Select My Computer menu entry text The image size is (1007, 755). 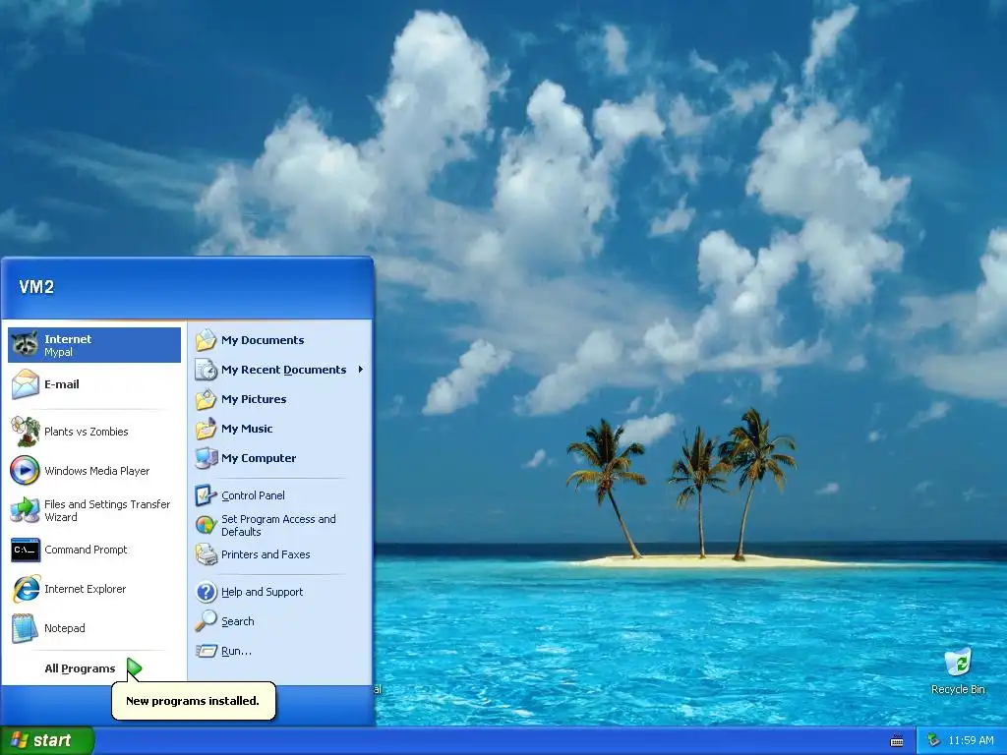pyautogui.click(x=259, y=458)
